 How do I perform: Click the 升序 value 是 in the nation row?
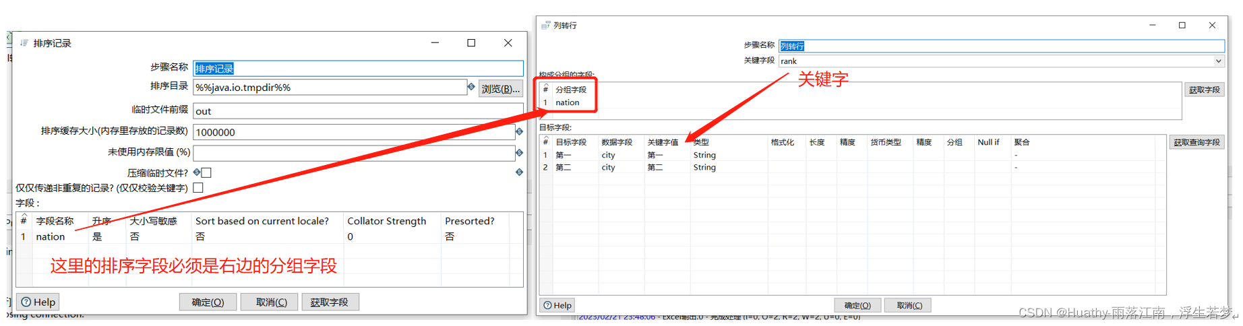tap(97, 236)
